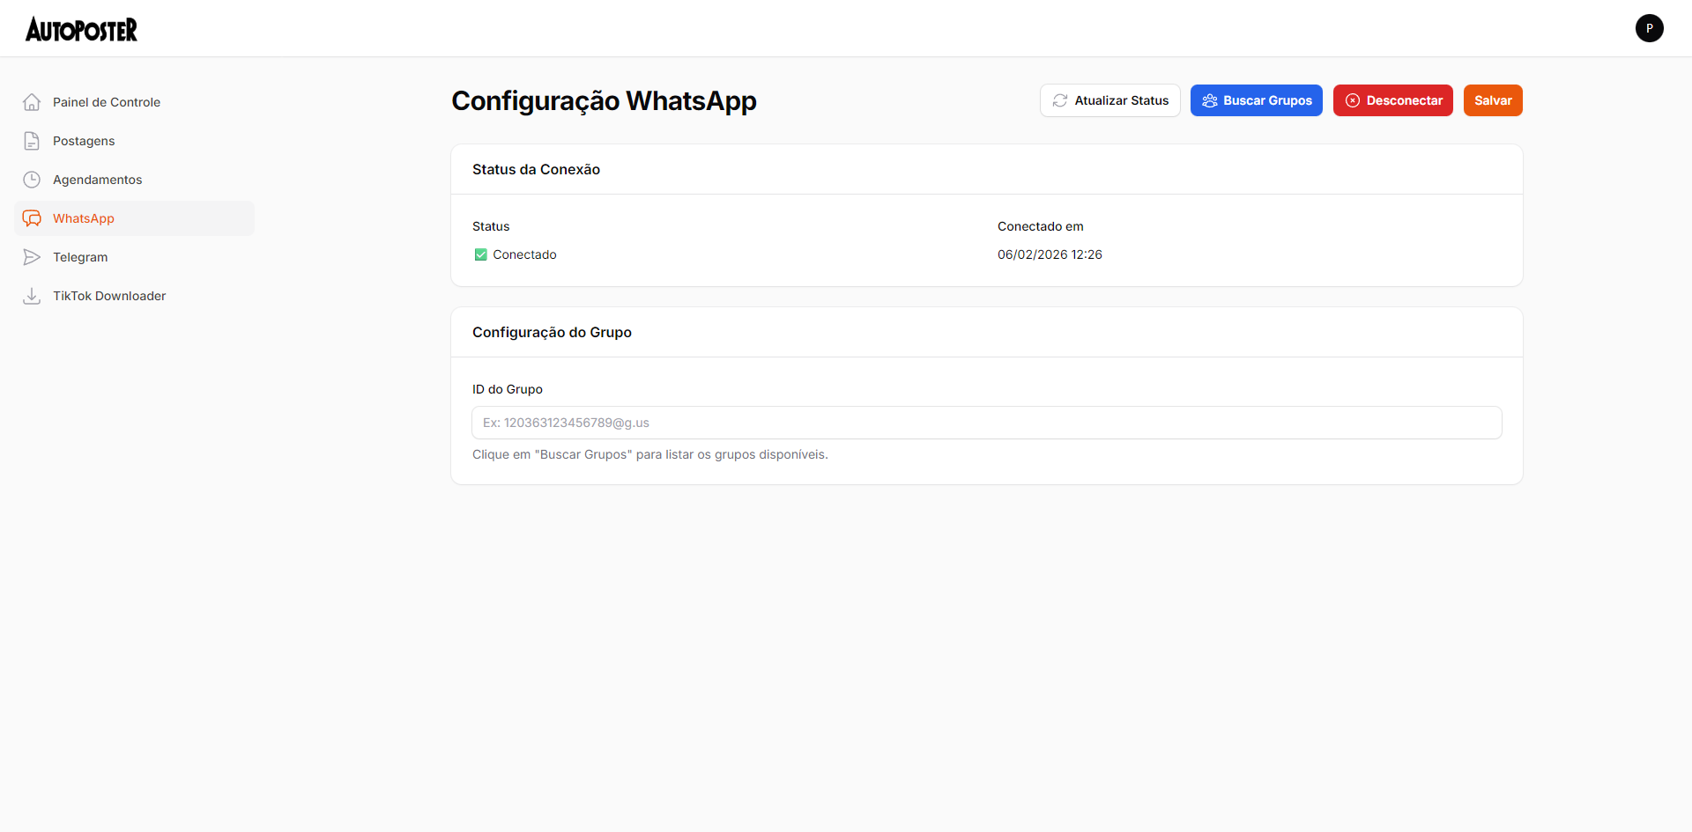Open the profile avatar menu
Image resolution: width=1692 pixels, height=832 pixels.
(1650, 28)
